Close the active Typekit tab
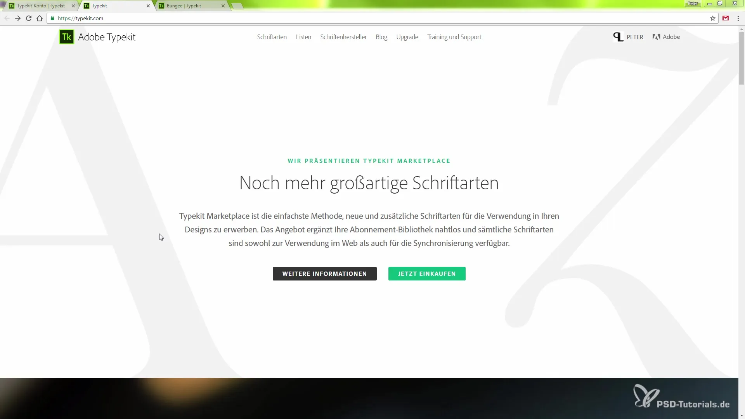Viewport: 745px width, 419px height. click(x=148, y=6)
